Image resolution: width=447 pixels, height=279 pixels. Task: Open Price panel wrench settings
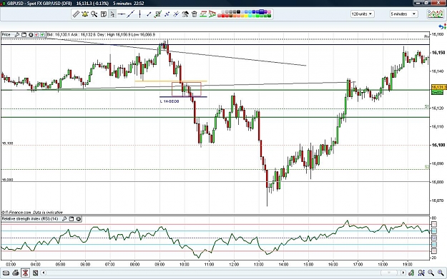[17, 35]
